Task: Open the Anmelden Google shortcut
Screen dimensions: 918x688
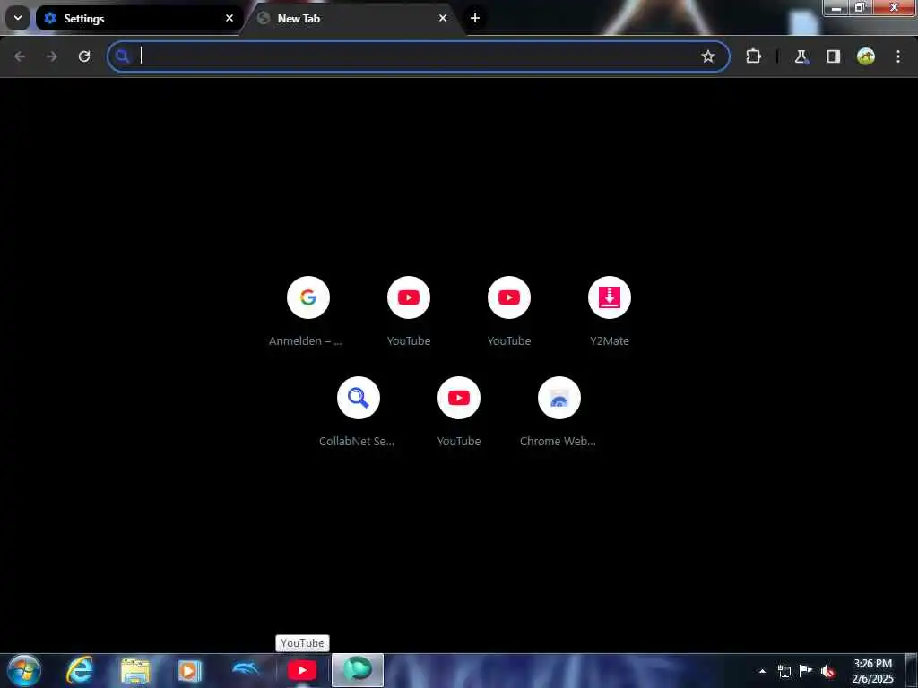Action: (308, 311)
